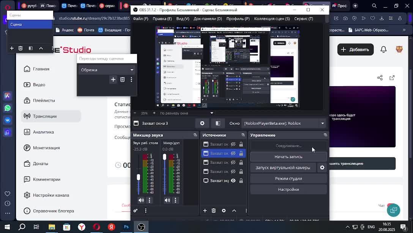Pop out the Микшер звука dock

pyautogui.click(x=195, y=135)
